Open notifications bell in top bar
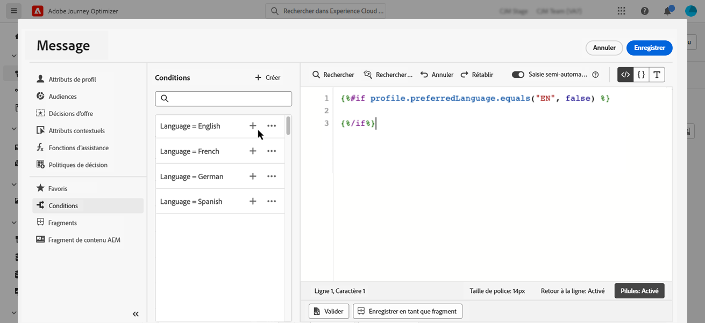This screenshot has height=323, width=705. [667, 11]
